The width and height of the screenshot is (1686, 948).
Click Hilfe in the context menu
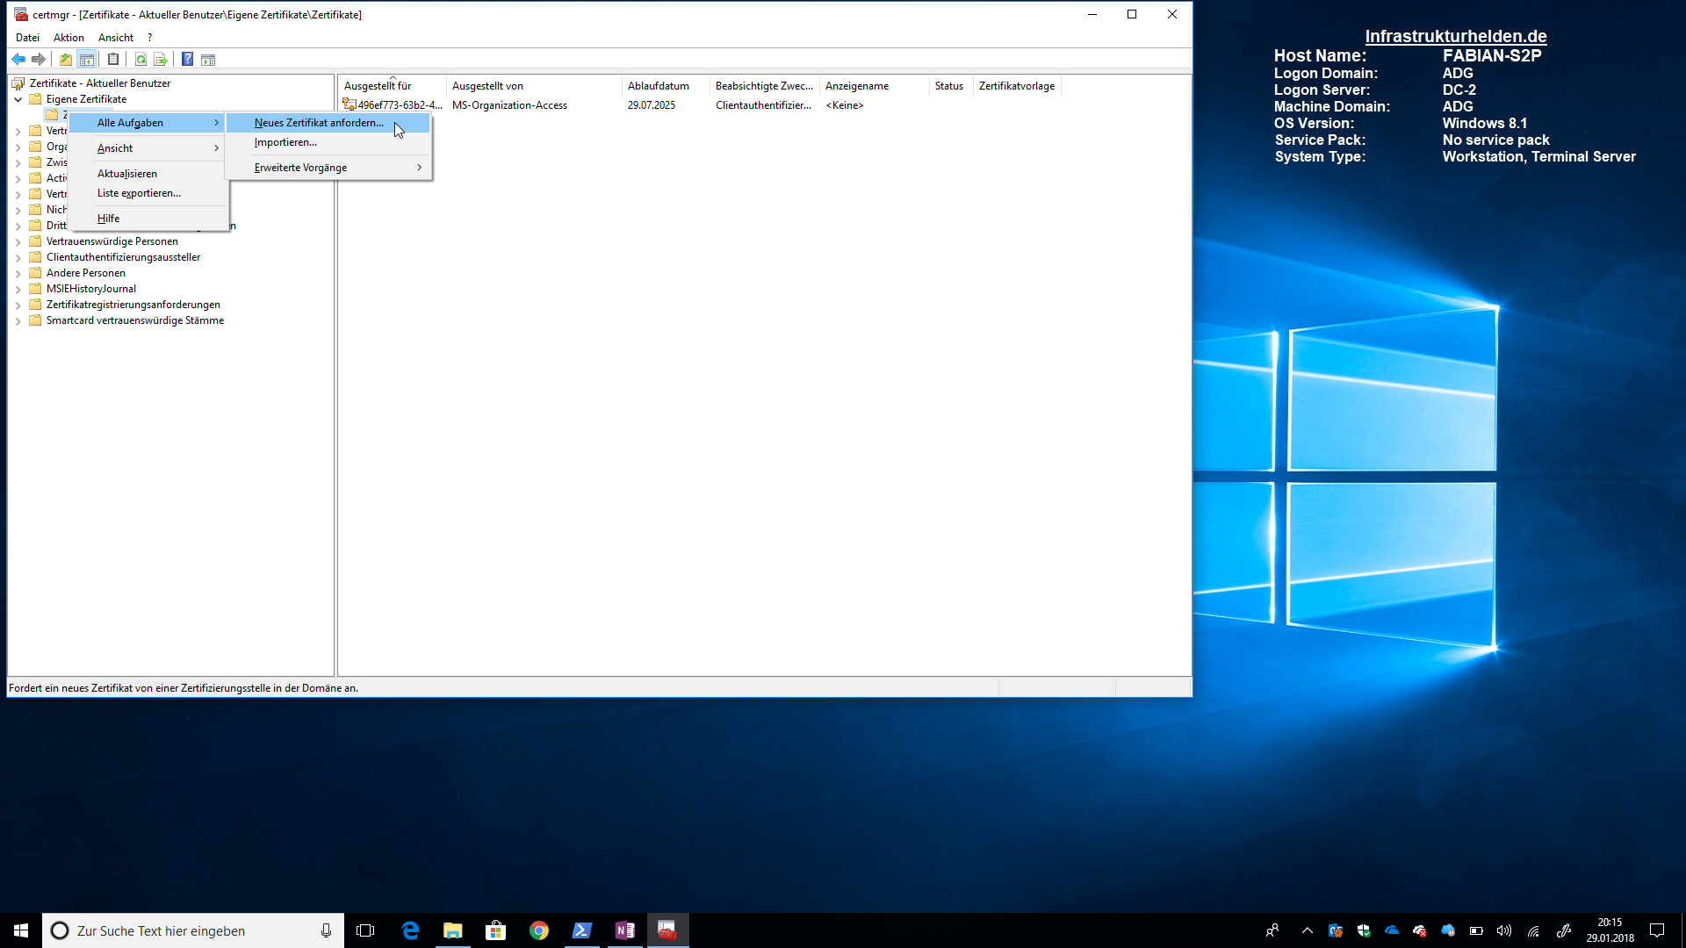tap(148, 219)
